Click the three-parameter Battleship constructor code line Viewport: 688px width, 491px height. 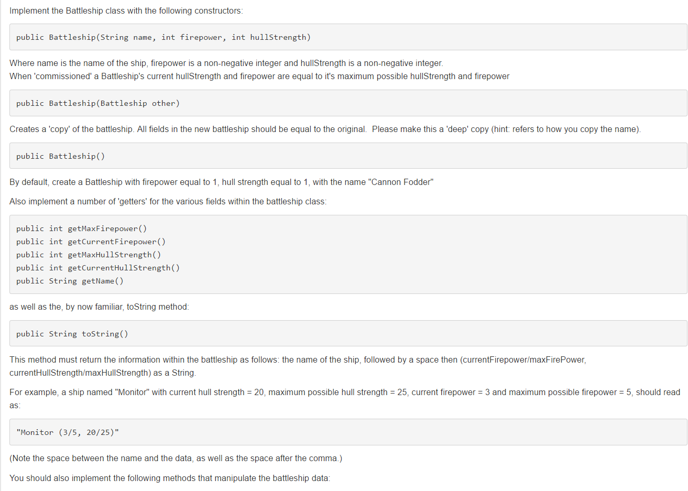(163, 37)
